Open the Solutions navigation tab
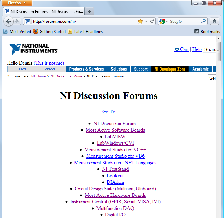 [119, 69]
